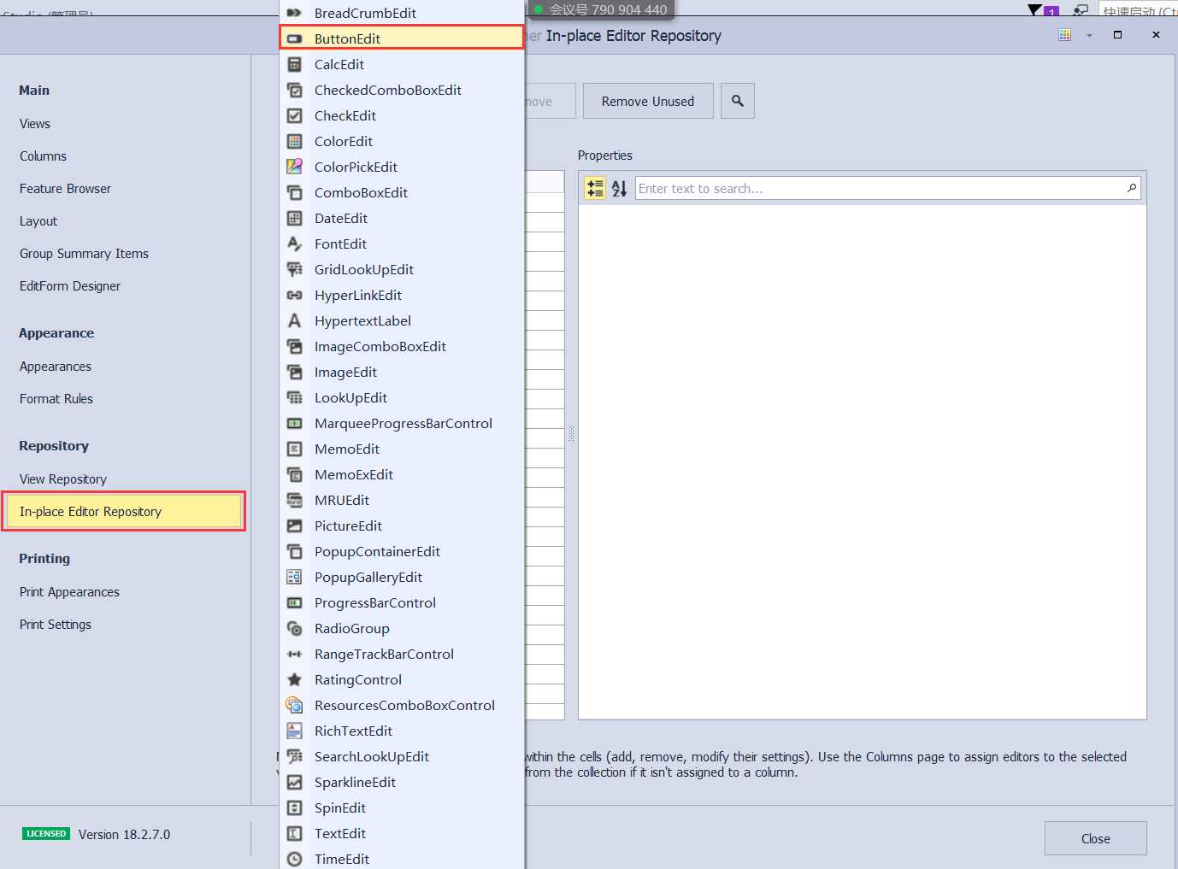Toggle alphabetical sort in Properties panel
This screenshot has width=1178, height=869.
coord(620,188)
